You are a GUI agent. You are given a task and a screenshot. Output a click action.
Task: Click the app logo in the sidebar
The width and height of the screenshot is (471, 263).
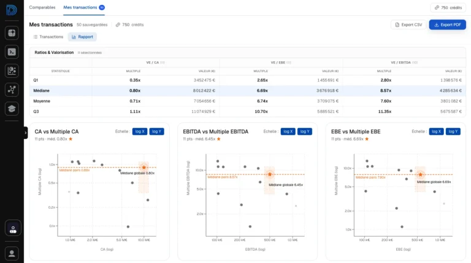(x=11, y=11)
